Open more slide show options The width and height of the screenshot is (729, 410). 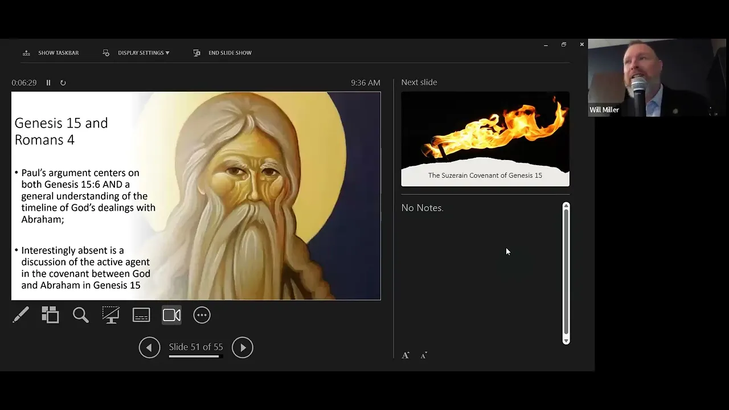tap(202, 315)
